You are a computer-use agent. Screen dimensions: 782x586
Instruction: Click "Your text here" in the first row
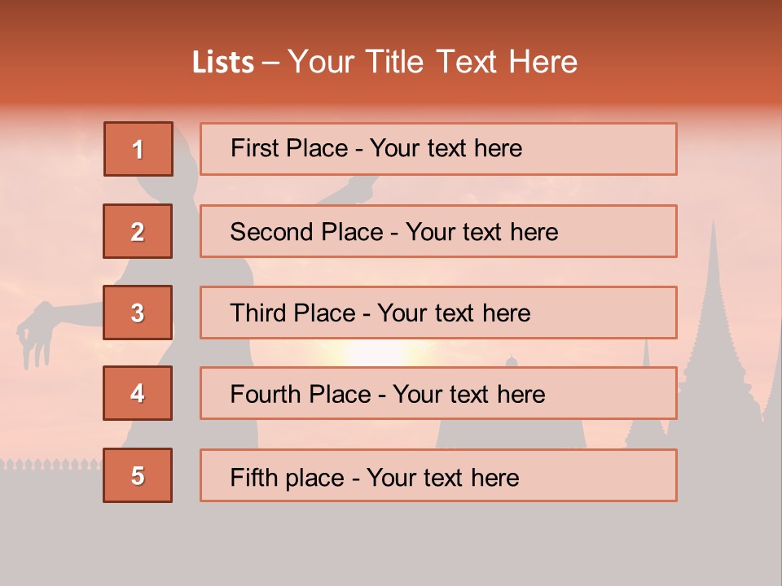point(446,149)
